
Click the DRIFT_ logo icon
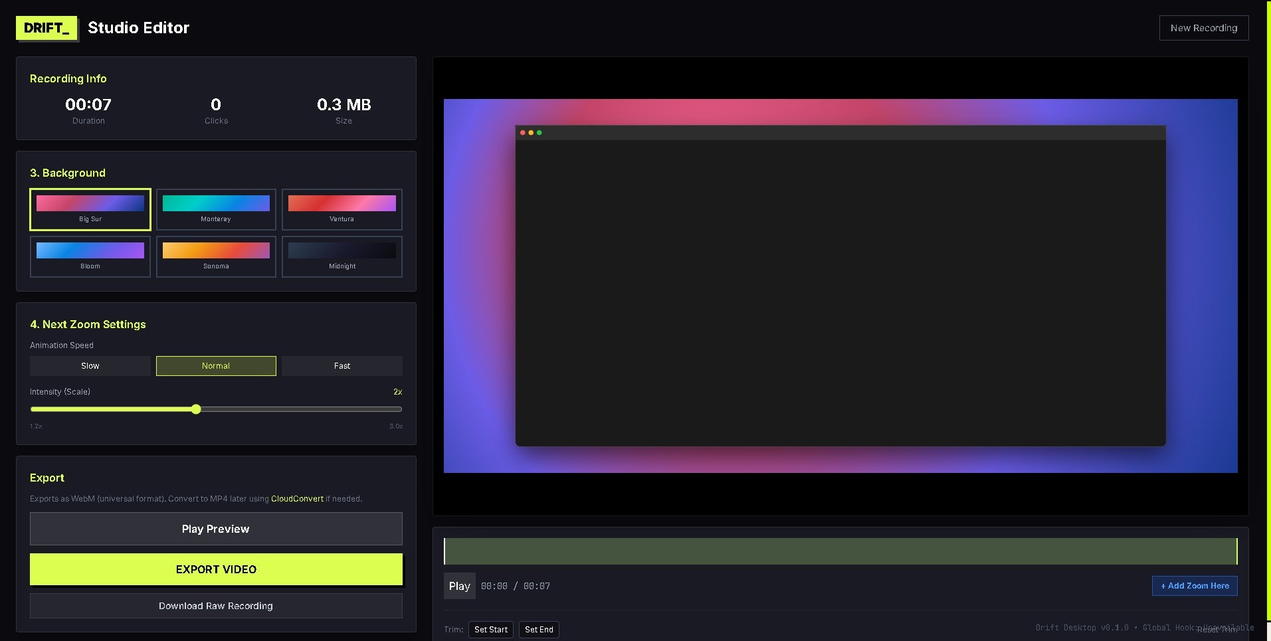46,28
